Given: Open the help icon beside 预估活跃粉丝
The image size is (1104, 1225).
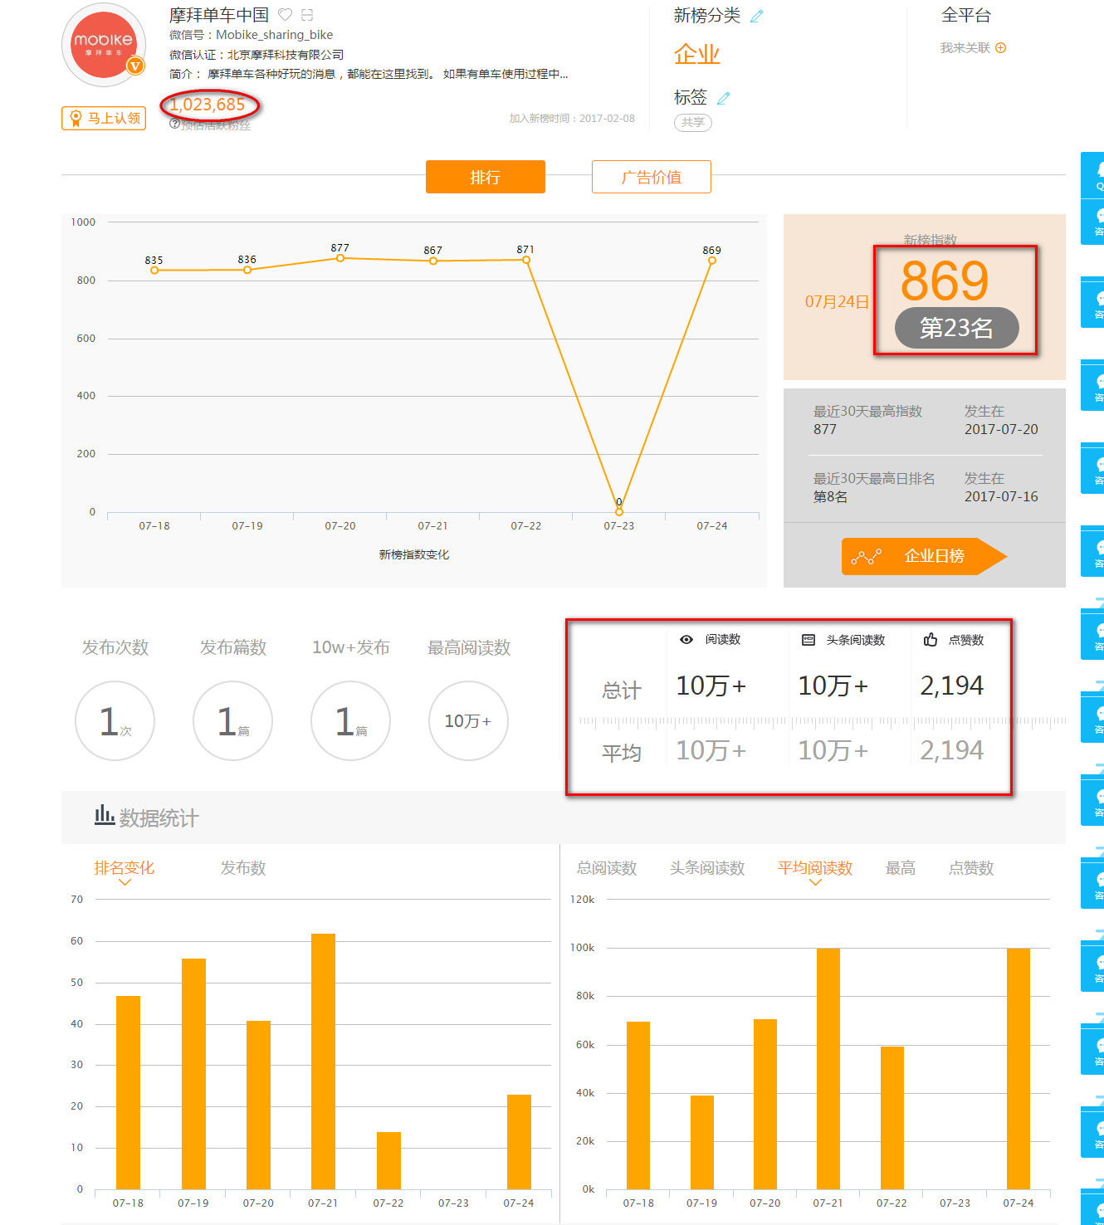Looking at the screenshot, I should tap(174, 124).
